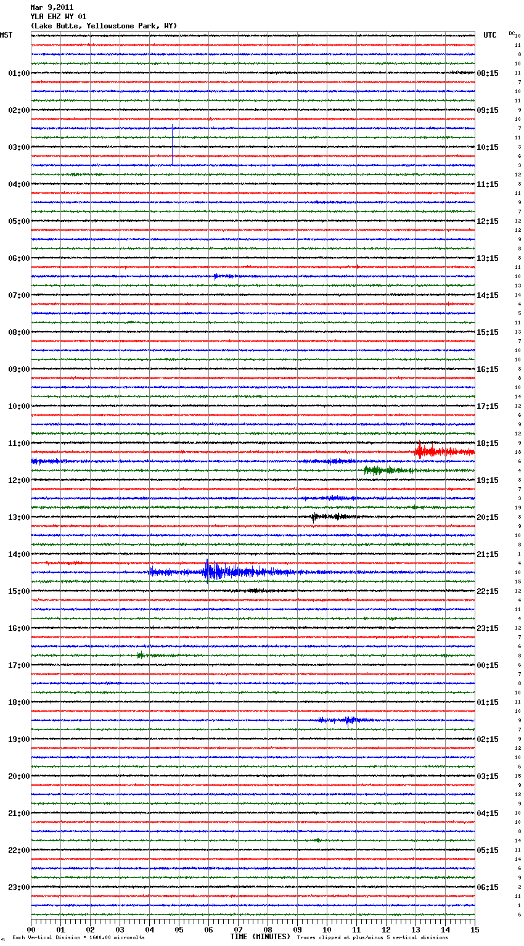Click the 10:15 UTC time label
This screenshot has width=524, height=946.
pos(488,147)
